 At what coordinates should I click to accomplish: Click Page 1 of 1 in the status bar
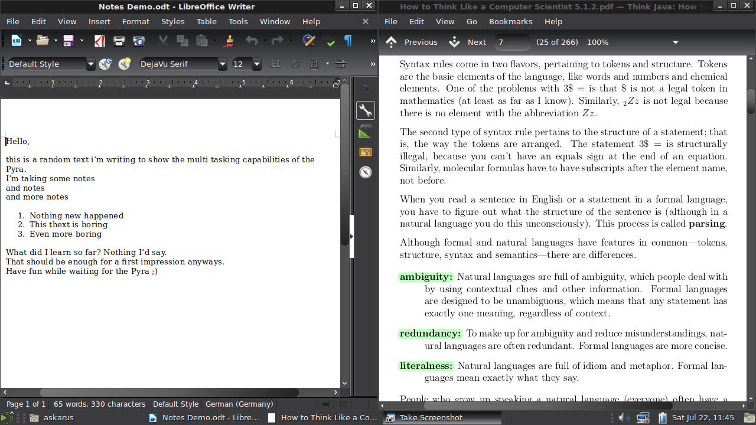pos(26,404)
